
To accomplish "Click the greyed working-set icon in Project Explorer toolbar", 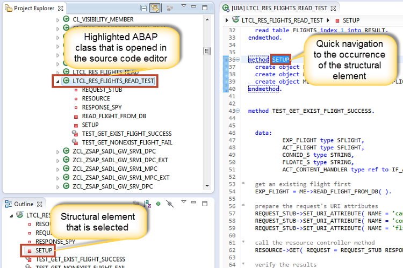I will (169, 8).
